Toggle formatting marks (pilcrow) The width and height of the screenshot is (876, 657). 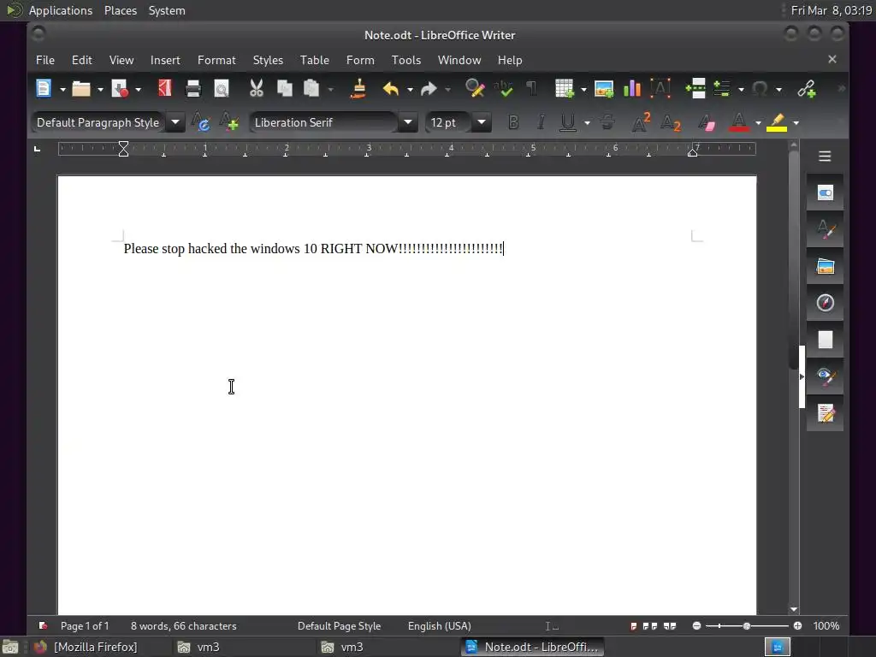[531, 88]
